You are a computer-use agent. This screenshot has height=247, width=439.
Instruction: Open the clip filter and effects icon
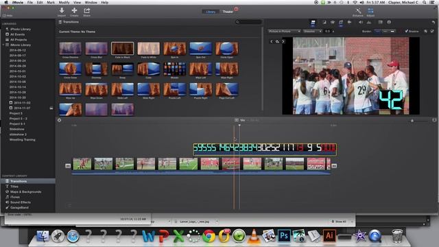(381, 22)
